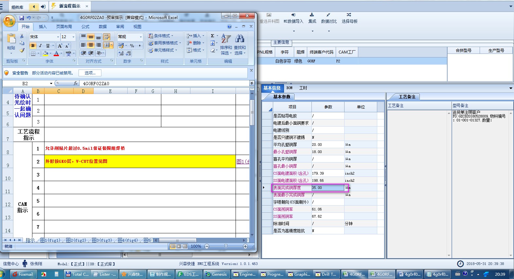
Task: Open Name Box dropdown next to B2
Action: 51,84
